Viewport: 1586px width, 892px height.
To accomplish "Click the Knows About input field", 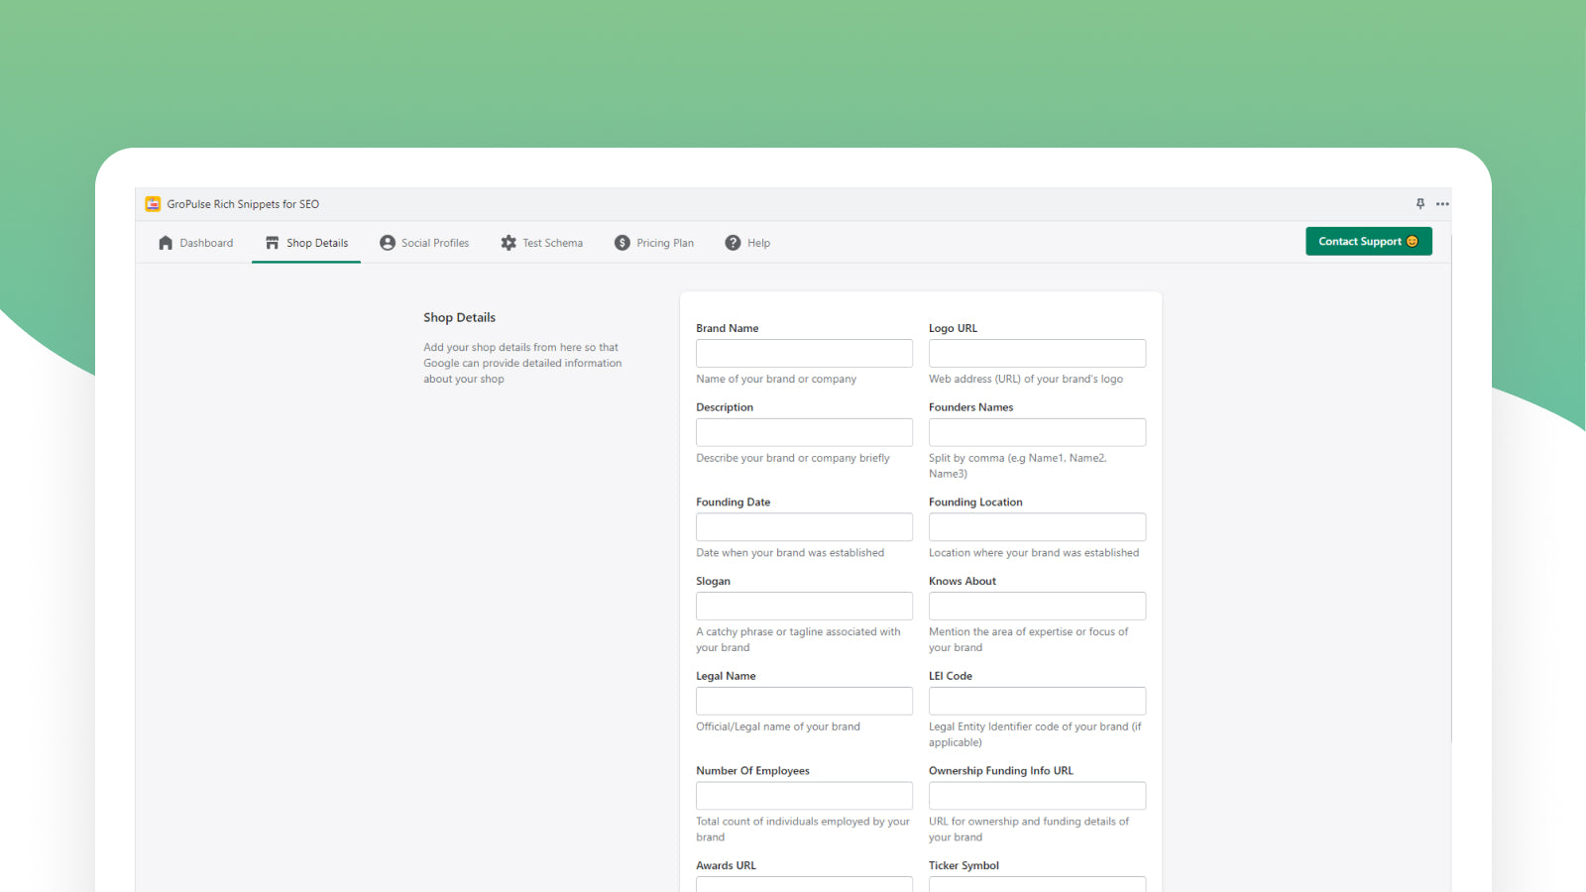I will coord(1037,607).
